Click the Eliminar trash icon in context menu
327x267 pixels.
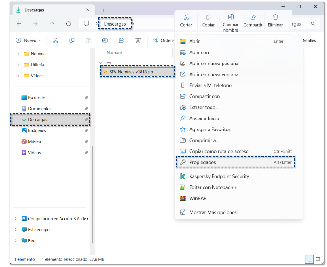pyautogui.click(x=275, y=17)
